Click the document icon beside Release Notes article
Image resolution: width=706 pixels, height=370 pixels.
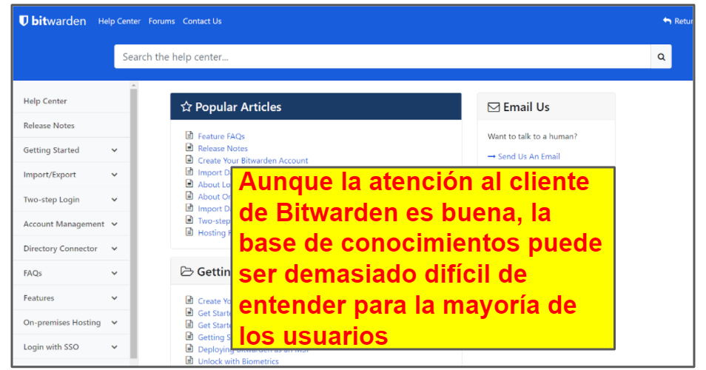coord(189,147)
